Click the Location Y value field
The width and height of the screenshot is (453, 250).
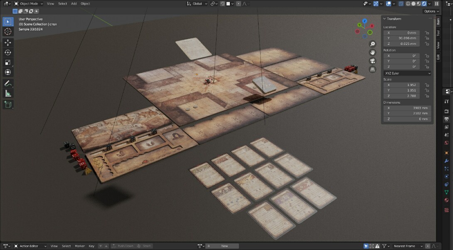point(401,38)
